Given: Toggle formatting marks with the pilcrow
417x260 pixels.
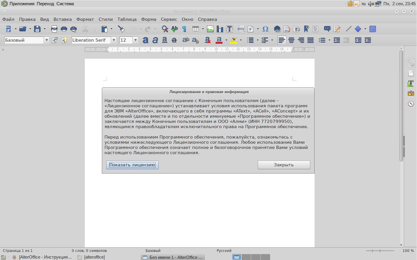Looking at the screenshot, I should tap(184, 29).
